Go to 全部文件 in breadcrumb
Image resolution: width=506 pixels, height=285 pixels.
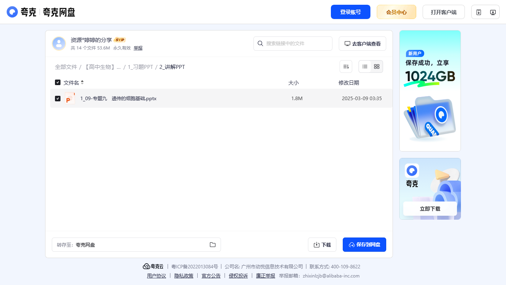[66, 67]
